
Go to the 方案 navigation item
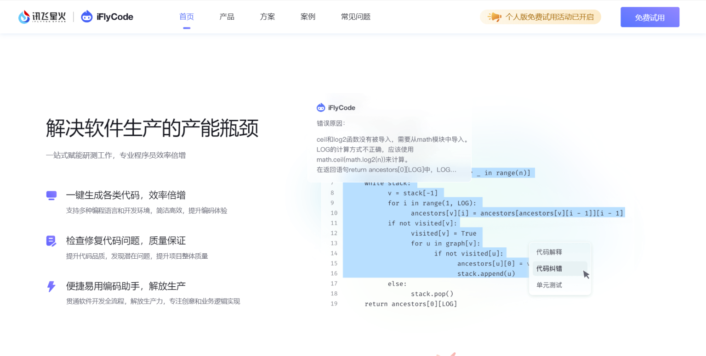coord(268,17)
